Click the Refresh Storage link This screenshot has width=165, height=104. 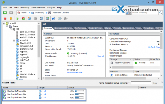[x=154, y=47]
